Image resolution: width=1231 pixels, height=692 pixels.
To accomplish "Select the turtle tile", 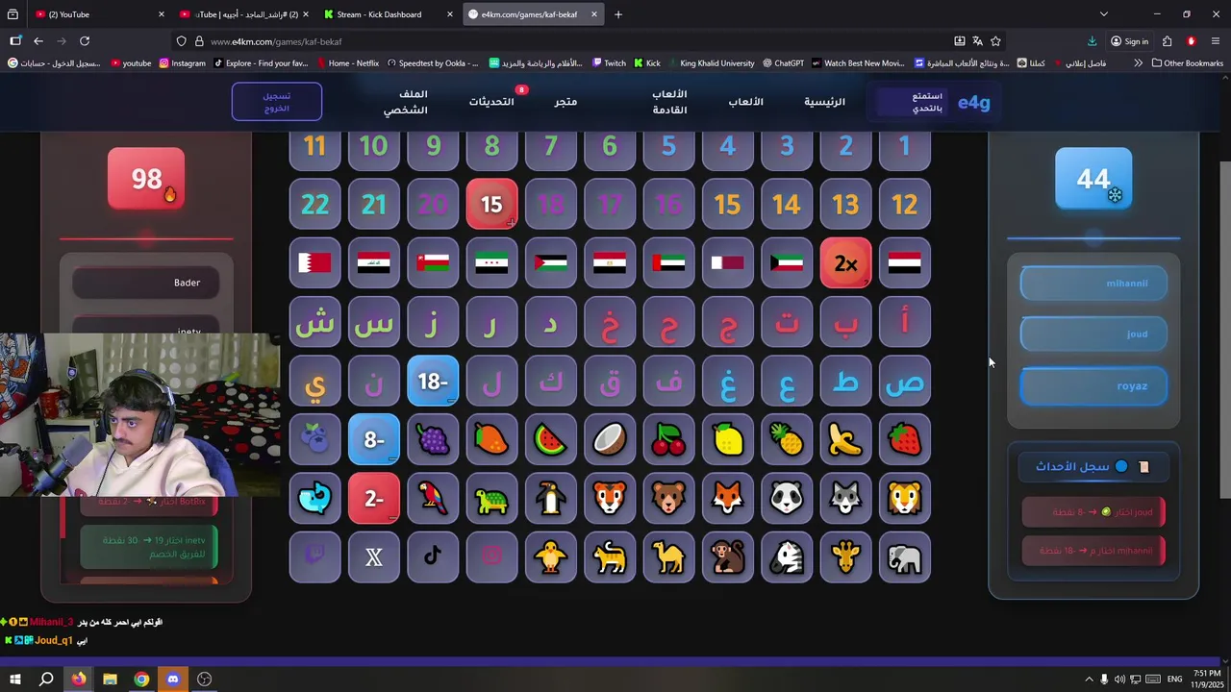I will coord(491,499).
